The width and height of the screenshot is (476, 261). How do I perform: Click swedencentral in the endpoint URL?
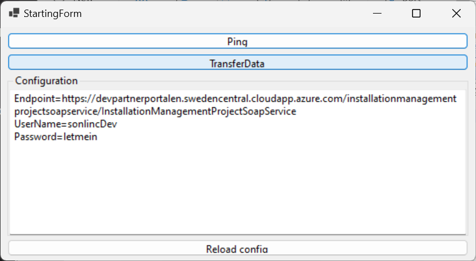coord(216,99)
